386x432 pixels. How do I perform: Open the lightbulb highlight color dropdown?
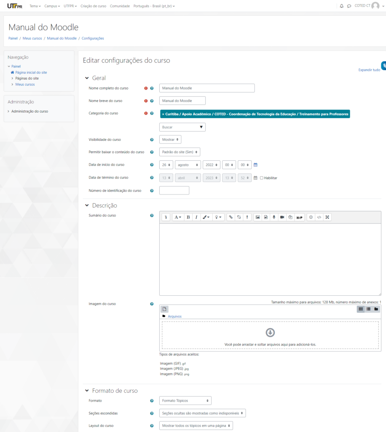(218, 217)
